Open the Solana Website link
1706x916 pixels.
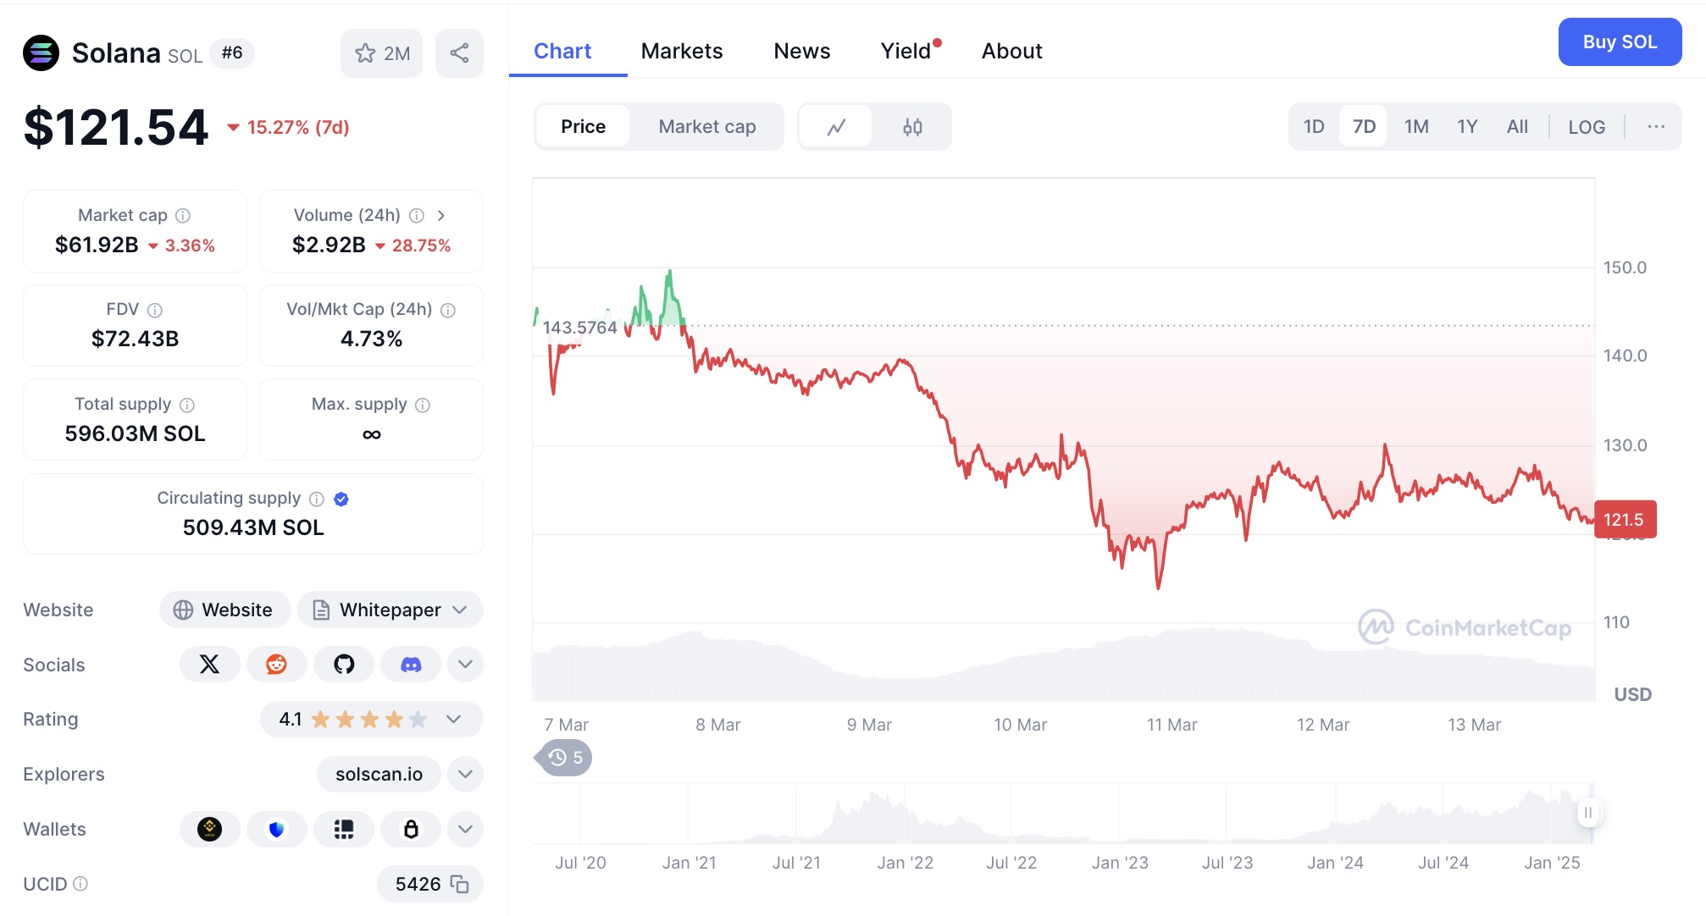(x=224, y=610)
